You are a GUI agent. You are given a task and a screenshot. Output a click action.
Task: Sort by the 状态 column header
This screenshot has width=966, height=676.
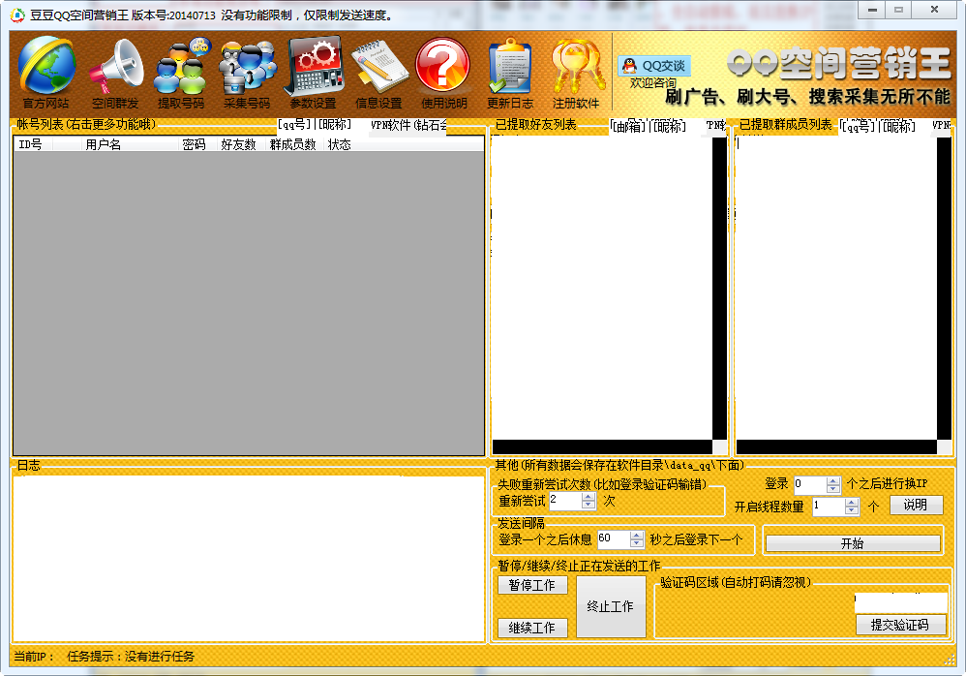click(340, 144)
